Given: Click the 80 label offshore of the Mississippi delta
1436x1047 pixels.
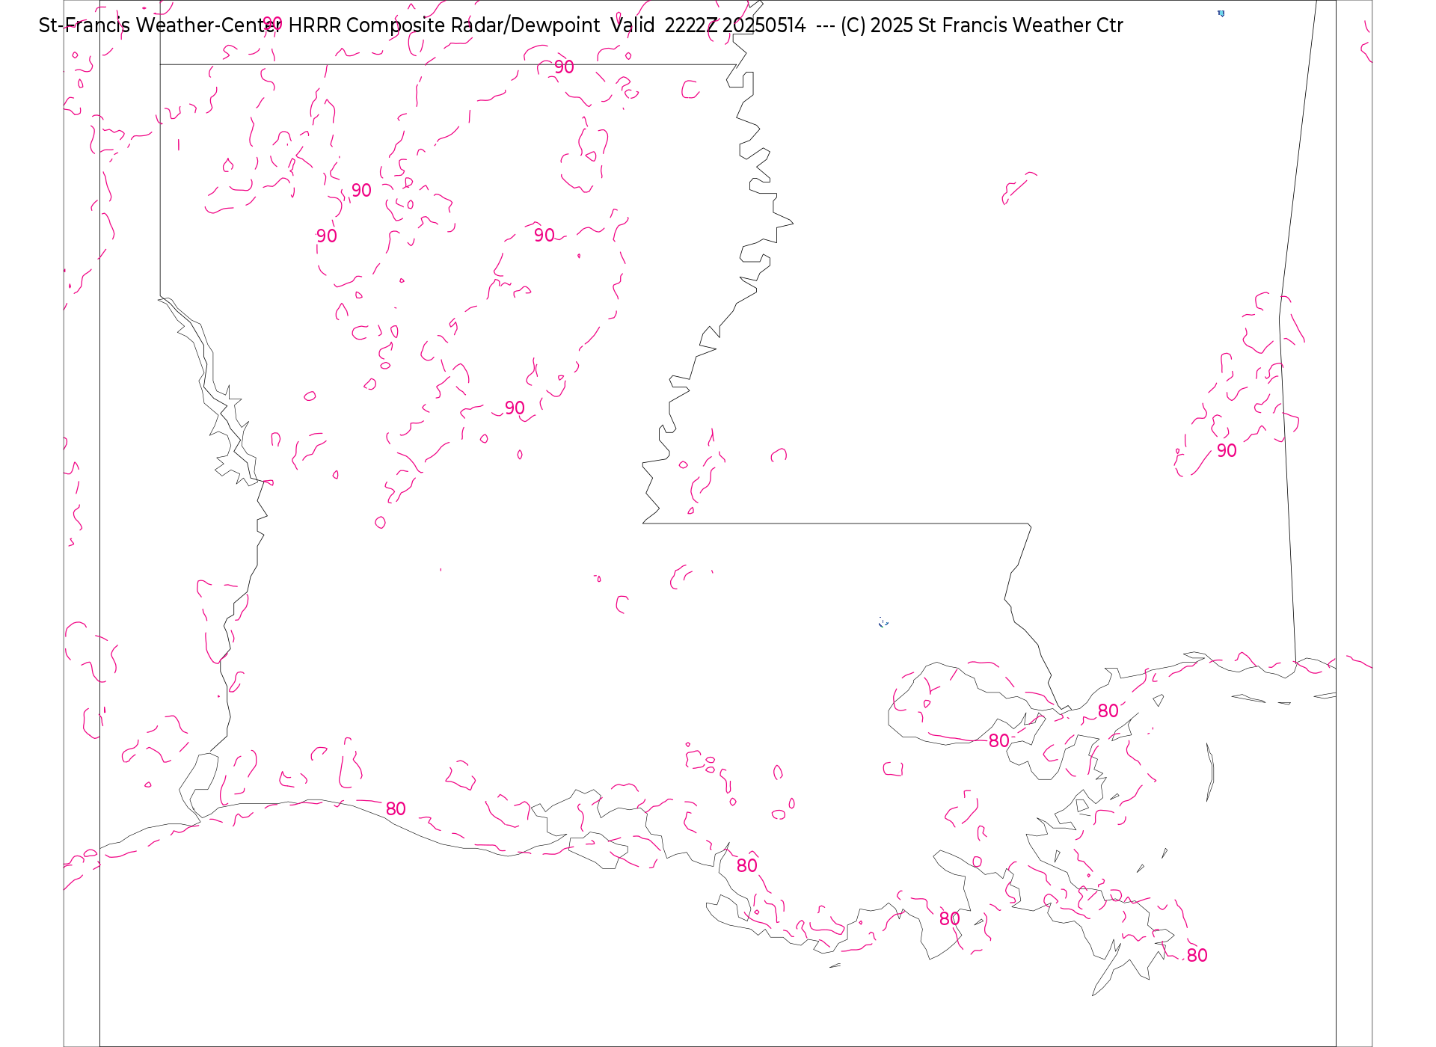Looking at the screenshot, I should pyautogui.click(x=1197, y=956).
